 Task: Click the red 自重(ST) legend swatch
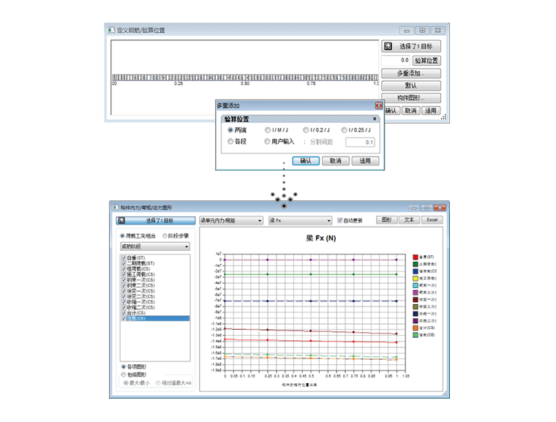click(416, 257)
